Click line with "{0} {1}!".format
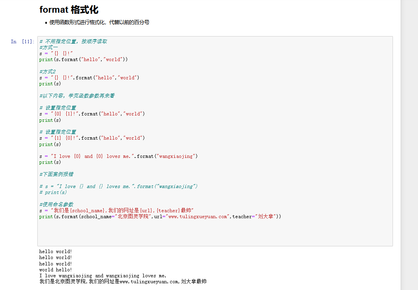Screen dimensions: 418x290 coord(92,114)
